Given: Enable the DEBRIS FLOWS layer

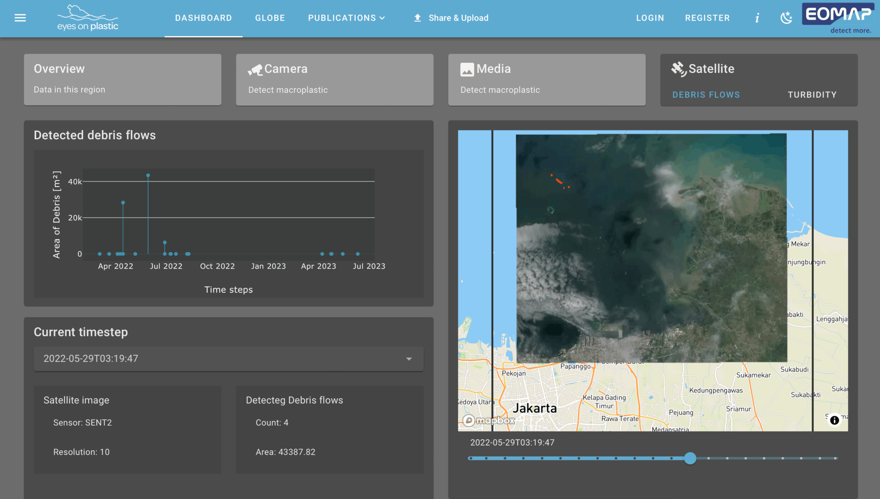Looking at the screenshot, I should coord(706,94).
